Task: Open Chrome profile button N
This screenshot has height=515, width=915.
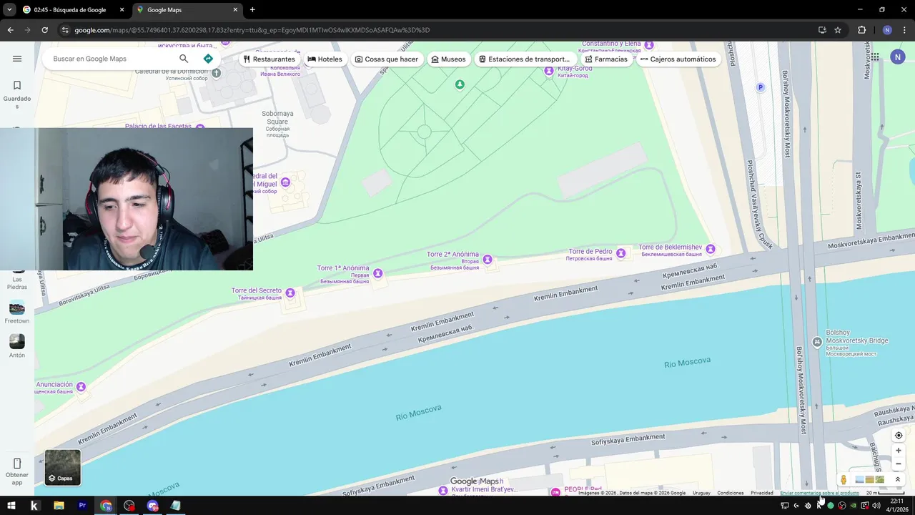Action: click(x=887, y=30)
